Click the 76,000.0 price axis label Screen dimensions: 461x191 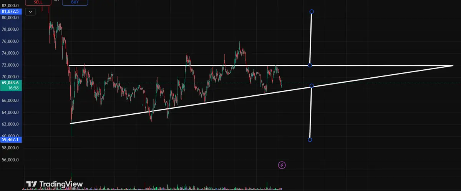tap(10, 41)
